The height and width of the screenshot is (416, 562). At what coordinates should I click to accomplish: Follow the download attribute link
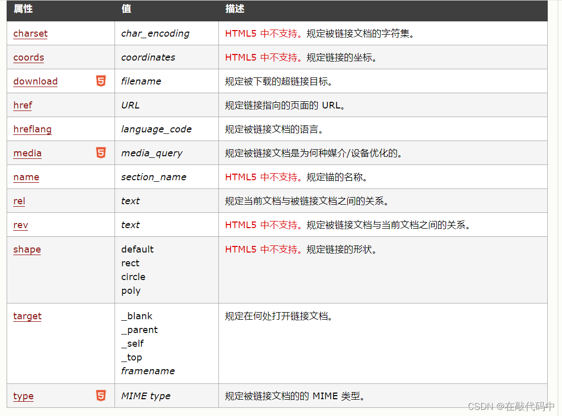36,81
